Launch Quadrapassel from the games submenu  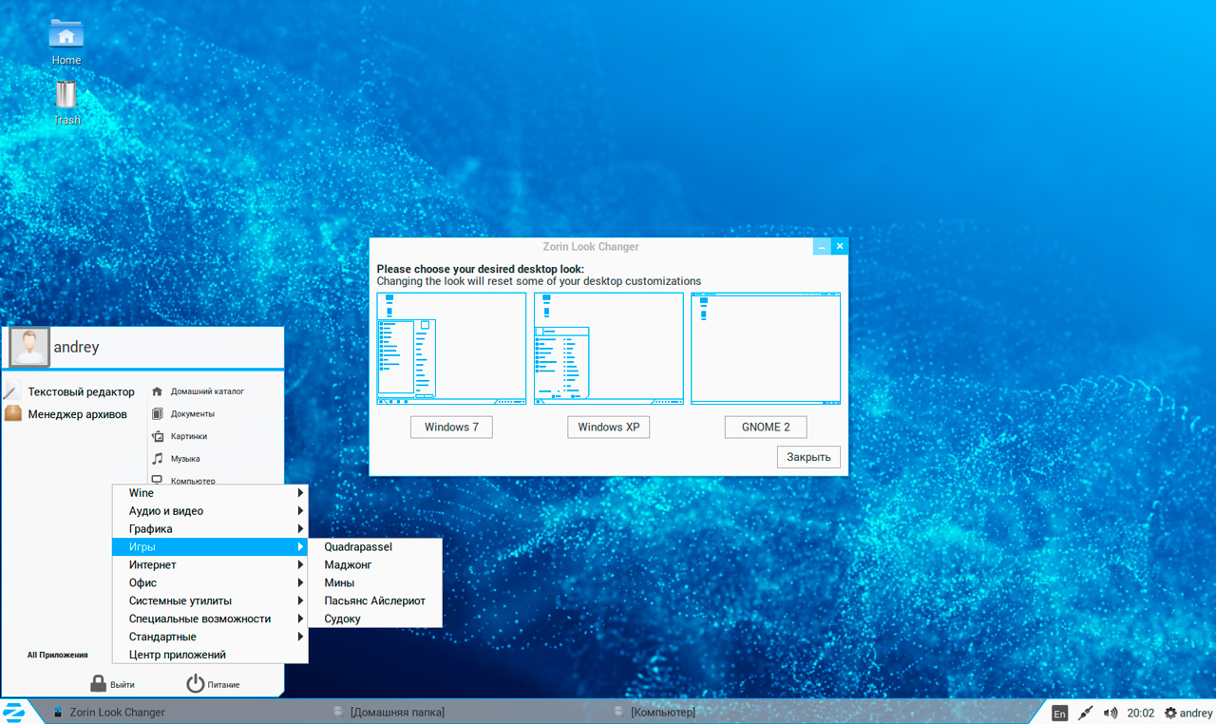tap(358, 547)
